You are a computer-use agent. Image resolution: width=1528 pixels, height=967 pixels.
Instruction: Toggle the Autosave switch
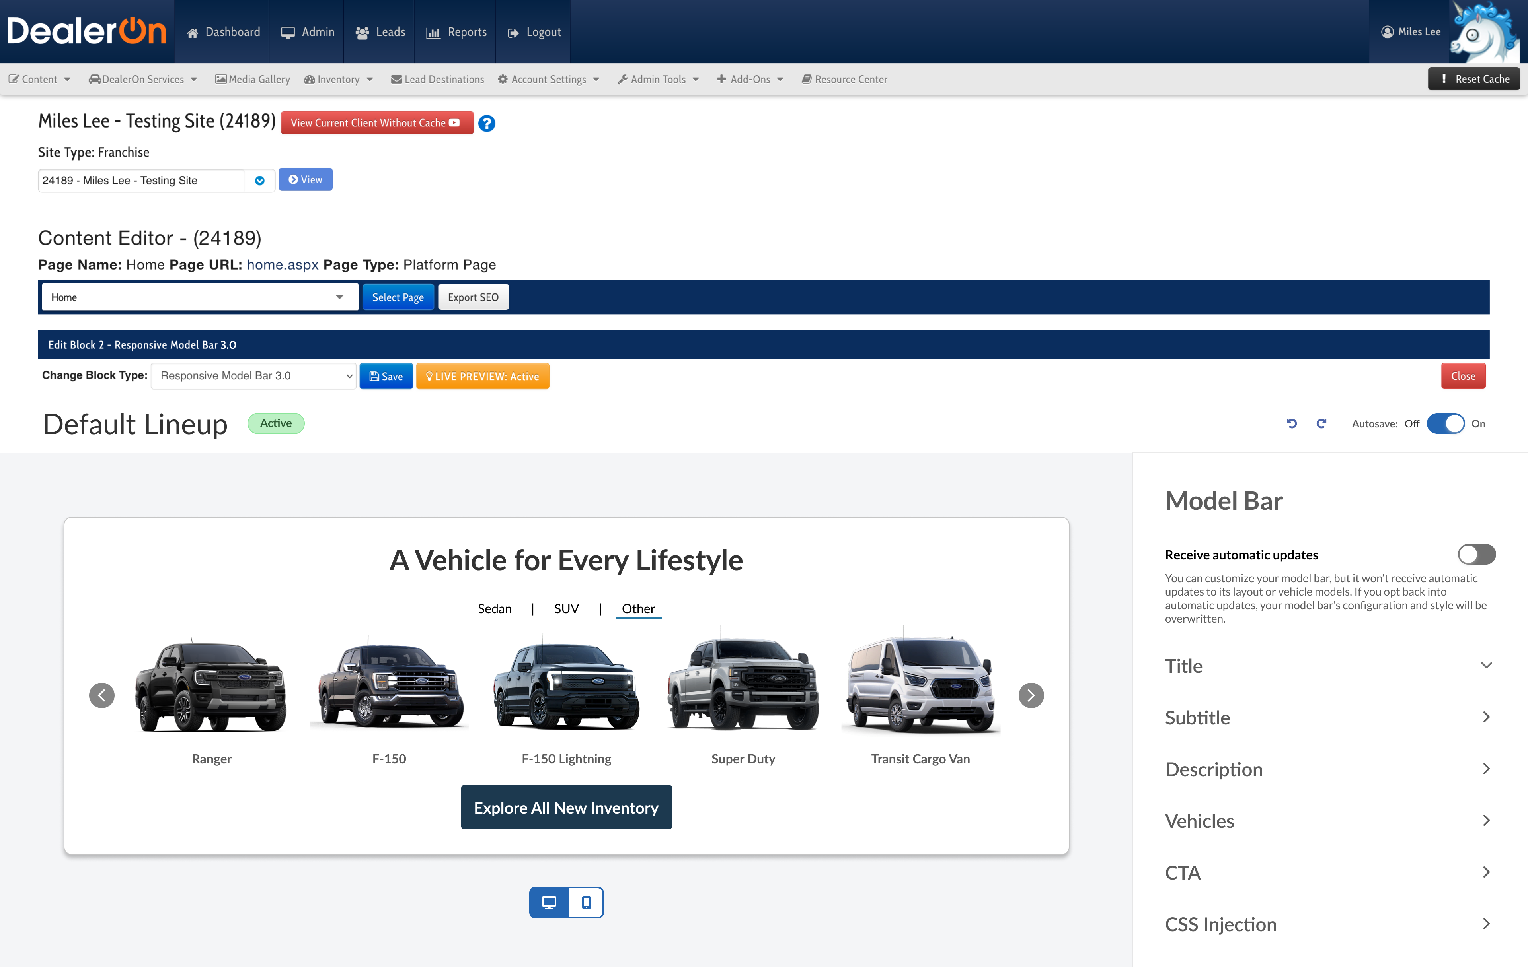[x=1446, y=423]
